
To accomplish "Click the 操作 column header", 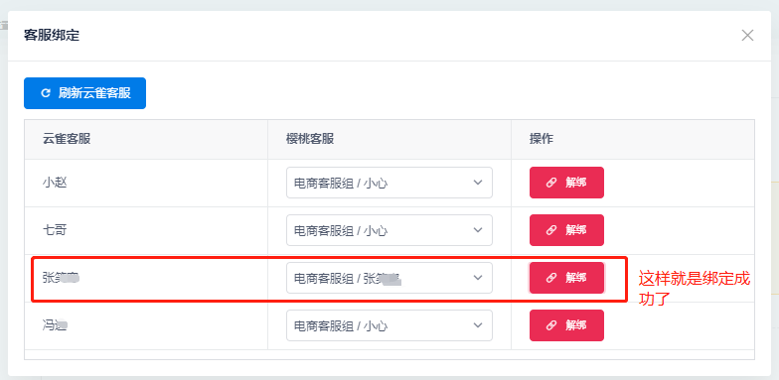I will click(541, 139).
